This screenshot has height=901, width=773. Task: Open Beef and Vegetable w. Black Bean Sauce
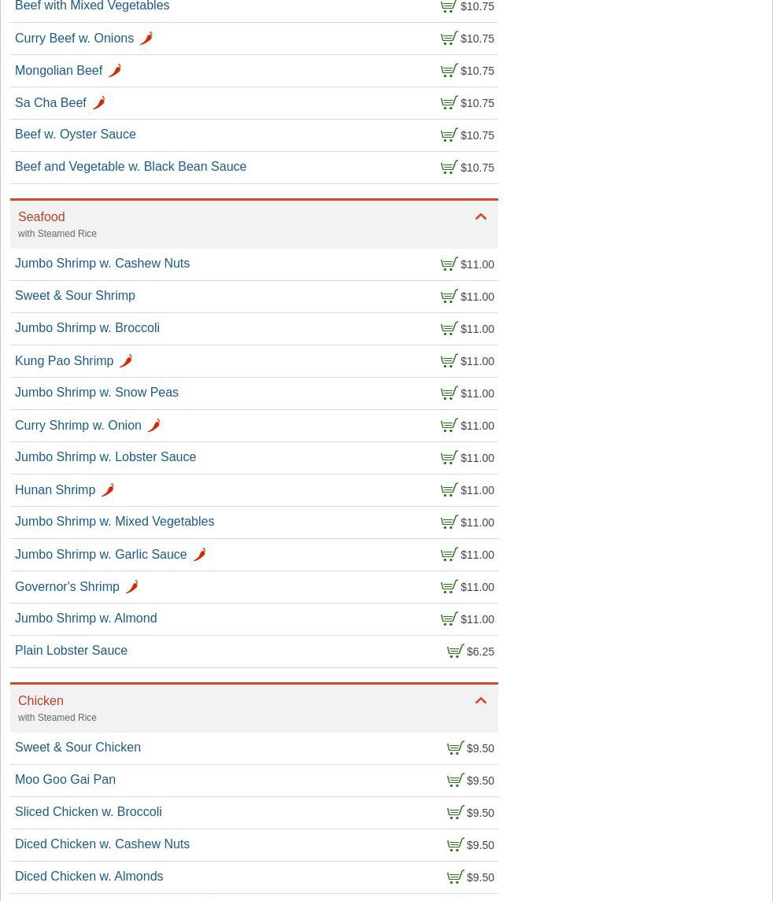131,167
